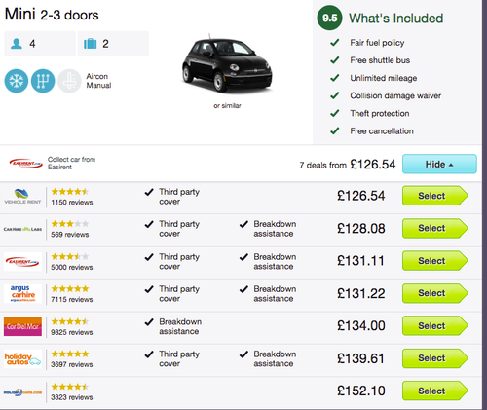487x410 pixels.
Task: Select the £126.54 Vehicle Rent deal
Action: pyautogui.click(x=435, y=196)
